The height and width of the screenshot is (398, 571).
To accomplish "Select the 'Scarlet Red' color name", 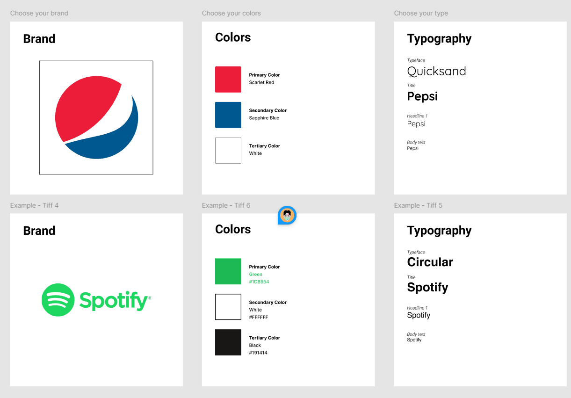I will [261, 82].
